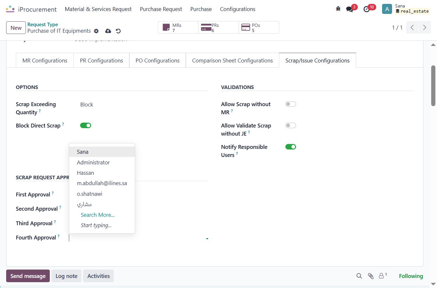Save record manually with cloud upload icon

108,31
